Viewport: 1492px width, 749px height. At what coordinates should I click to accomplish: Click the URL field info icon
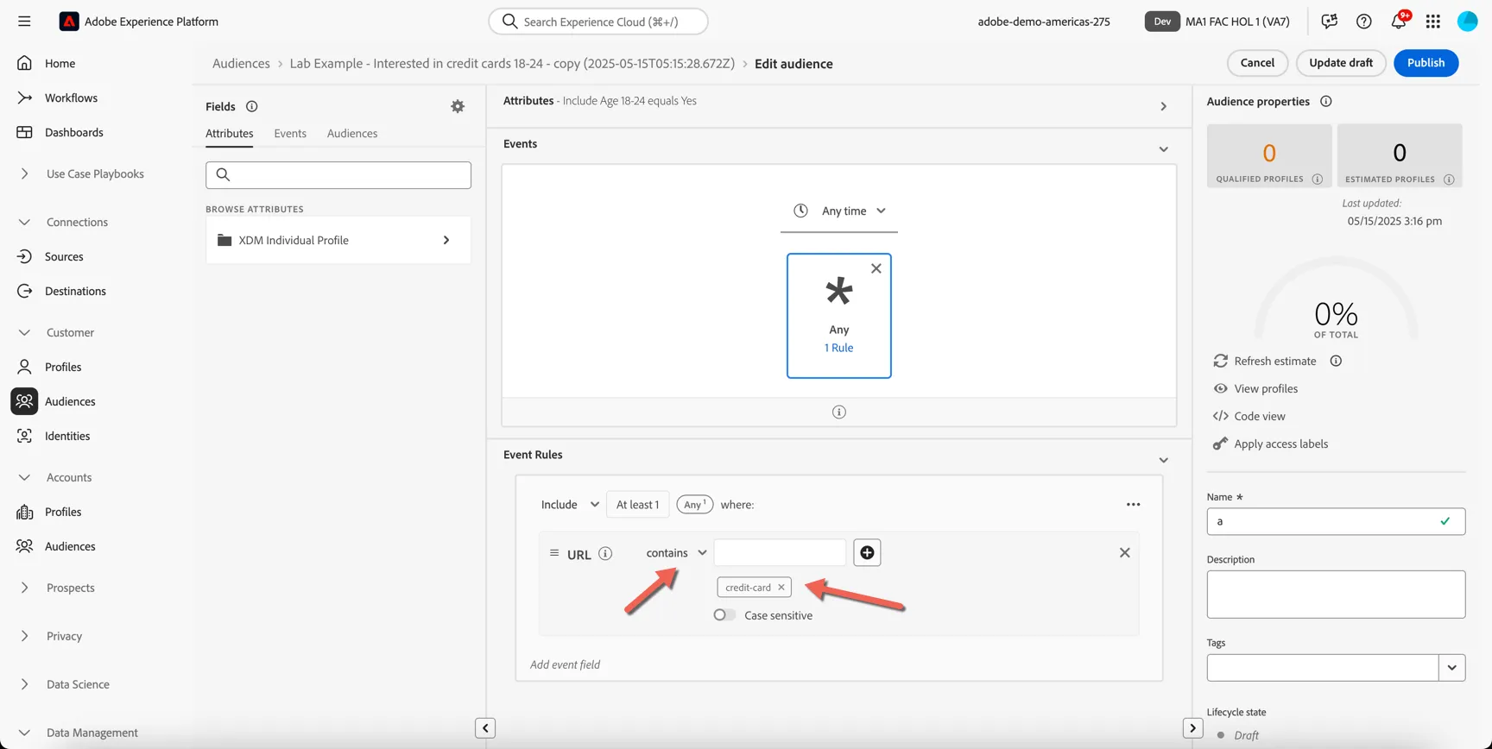[x=605, y=554]
